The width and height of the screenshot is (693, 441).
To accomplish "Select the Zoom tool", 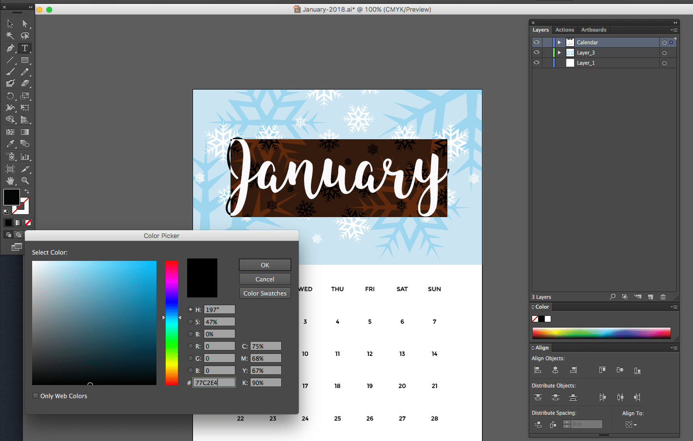I will click(25, 181).
